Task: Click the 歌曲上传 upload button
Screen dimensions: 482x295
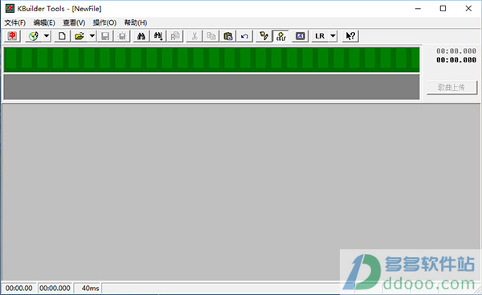Action: point(451,87)
